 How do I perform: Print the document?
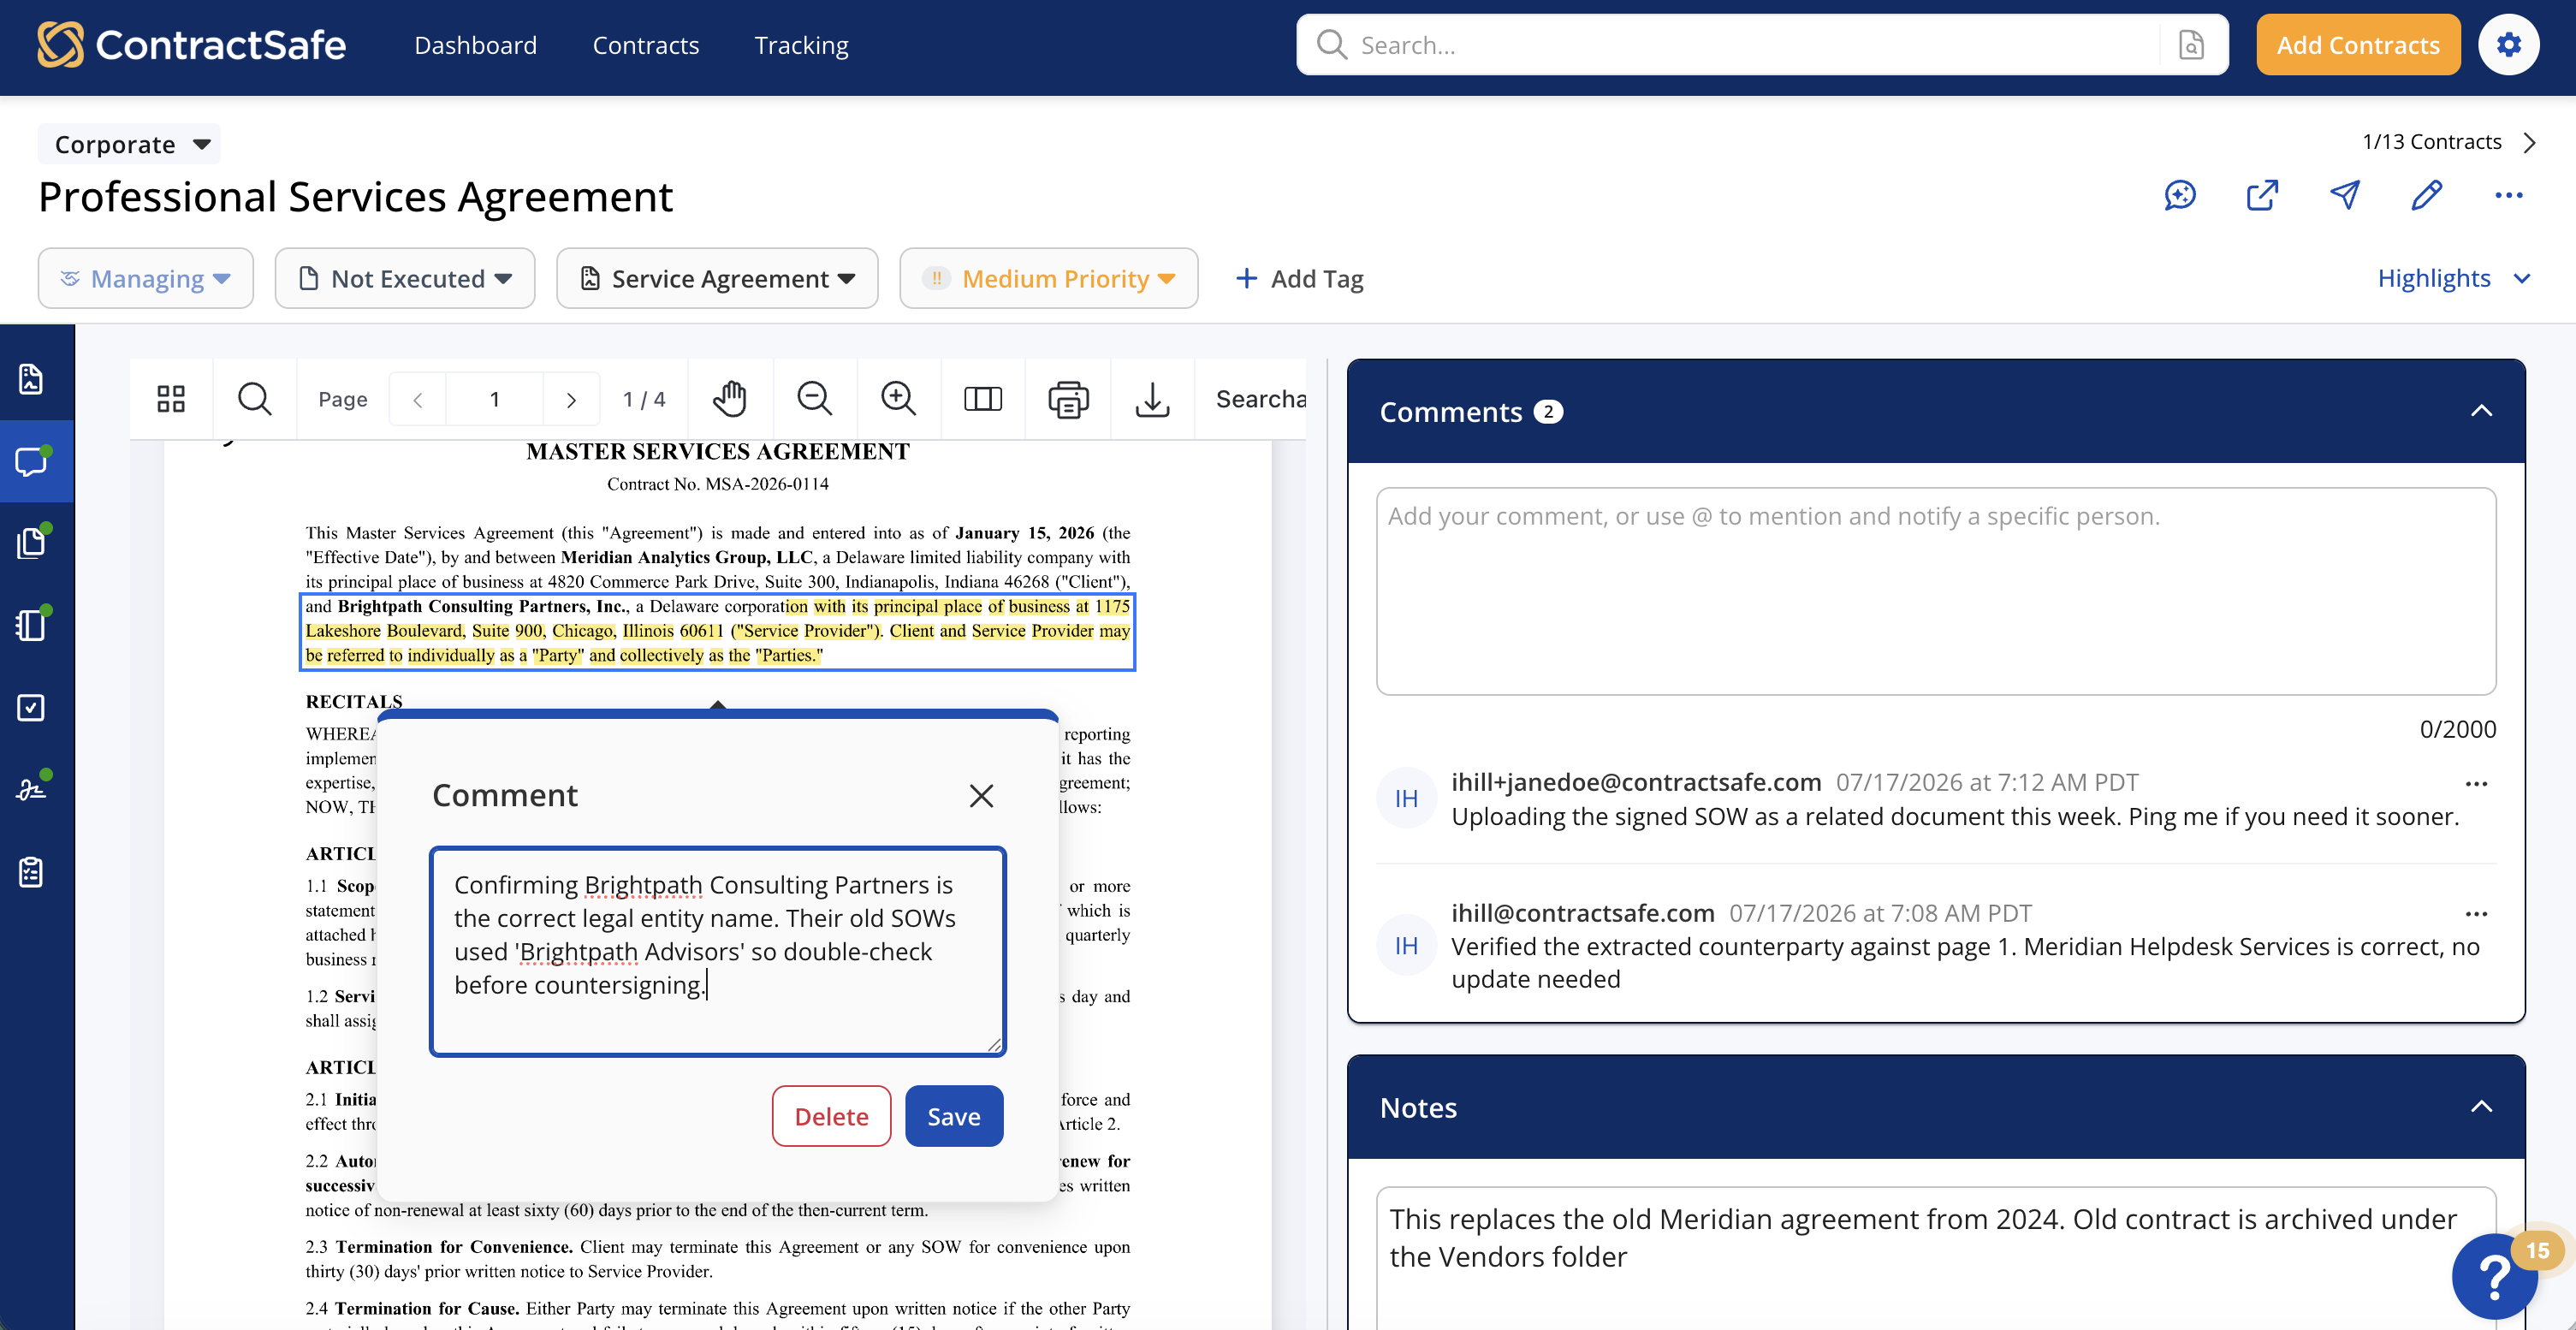1068,399
